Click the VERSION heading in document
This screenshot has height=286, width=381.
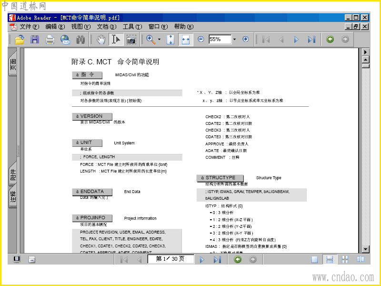[x=92, y=116]
